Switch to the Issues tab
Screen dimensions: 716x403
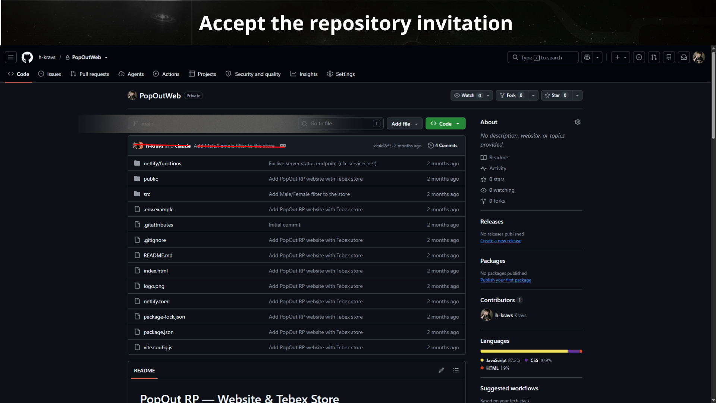point(50,74)
